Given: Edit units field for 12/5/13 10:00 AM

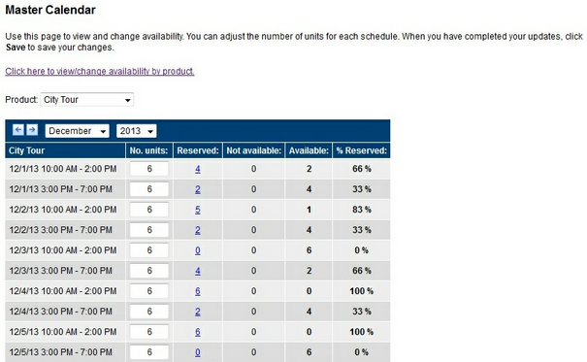Looking at the screenshot, I should click(x=149, y=332).
